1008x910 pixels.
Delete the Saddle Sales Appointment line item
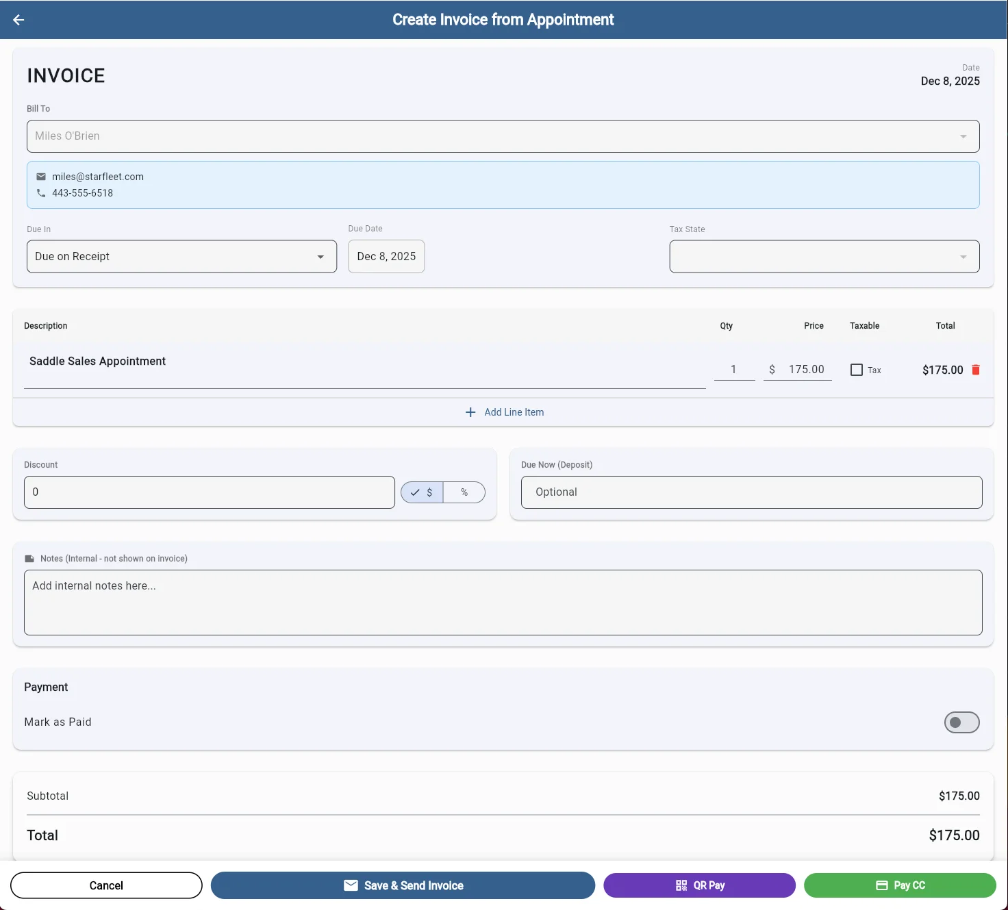(x=977, y=369)
